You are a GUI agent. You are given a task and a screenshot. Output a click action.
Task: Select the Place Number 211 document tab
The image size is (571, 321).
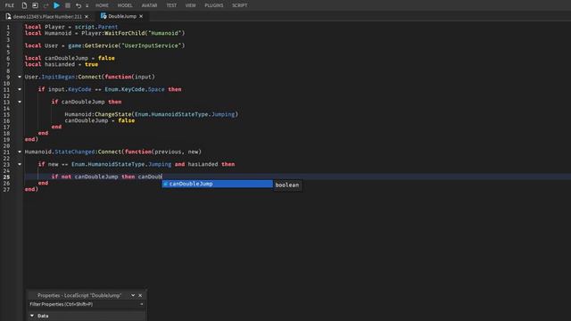pos(47,16)
